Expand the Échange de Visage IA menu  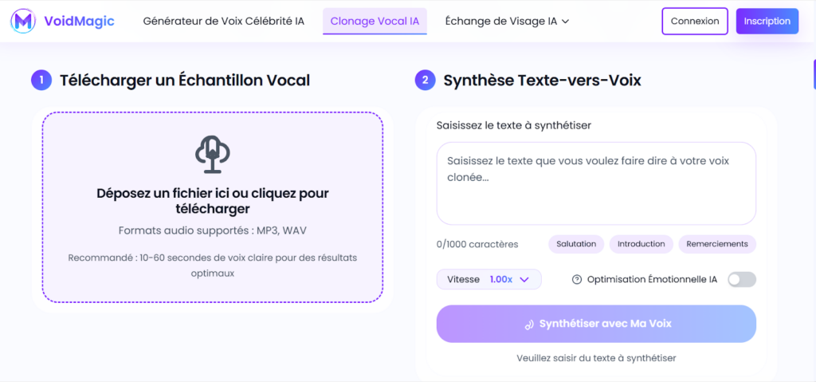(507, 21)
